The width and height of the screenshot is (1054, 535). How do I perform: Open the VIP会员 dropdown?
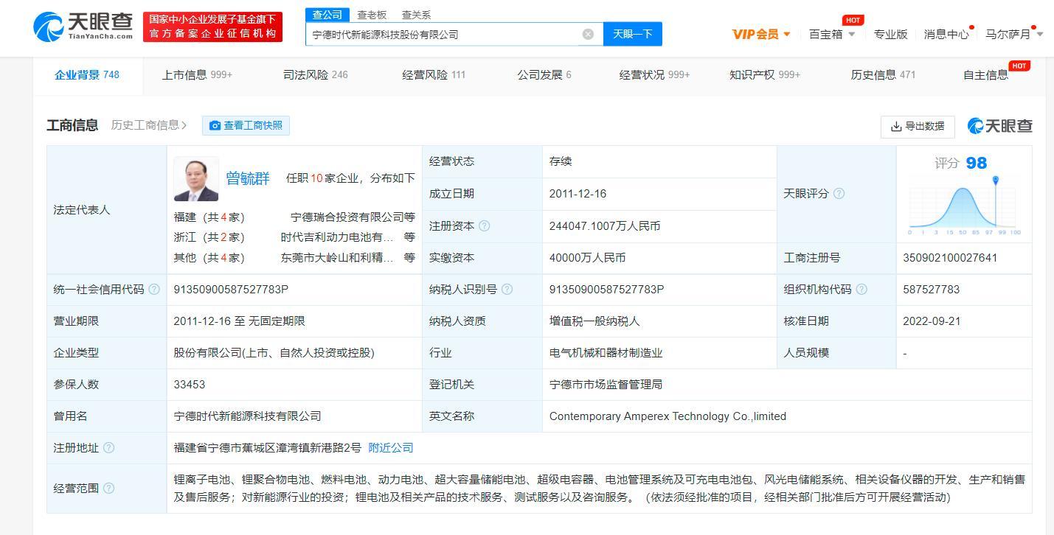[760, 34]
